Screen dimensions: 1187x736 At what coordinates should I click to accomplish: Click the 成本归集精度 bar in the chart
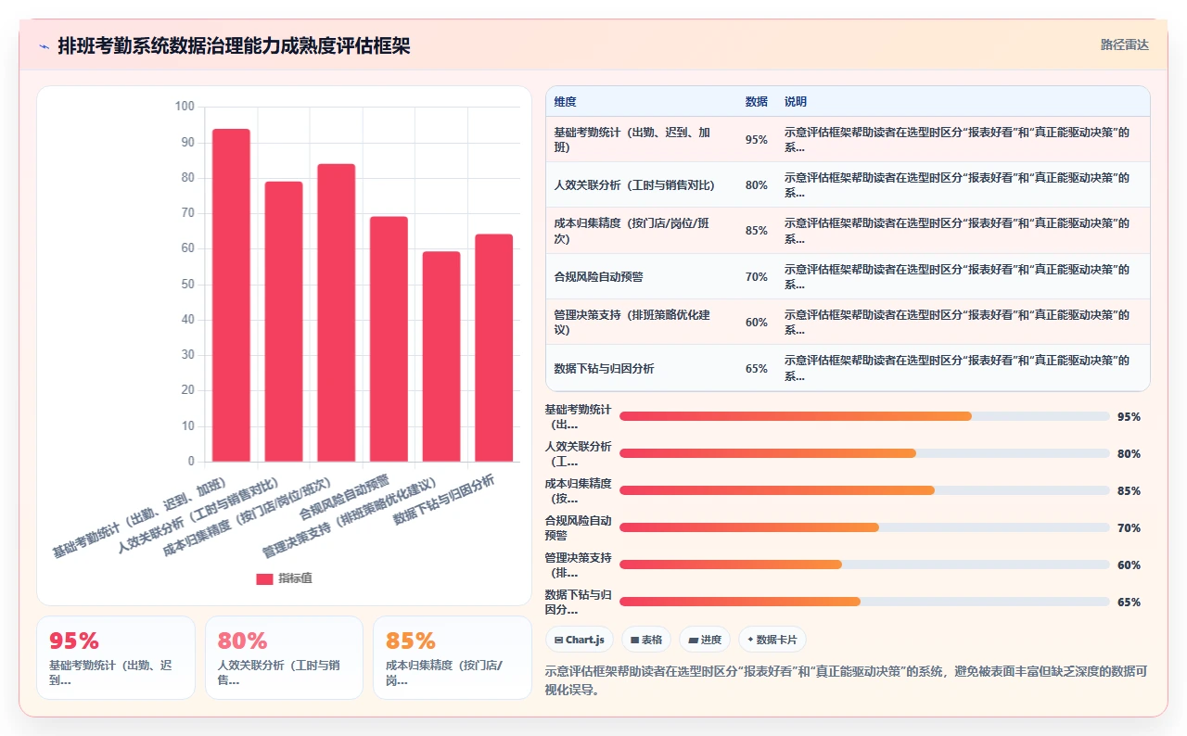(x=337, y=312)
